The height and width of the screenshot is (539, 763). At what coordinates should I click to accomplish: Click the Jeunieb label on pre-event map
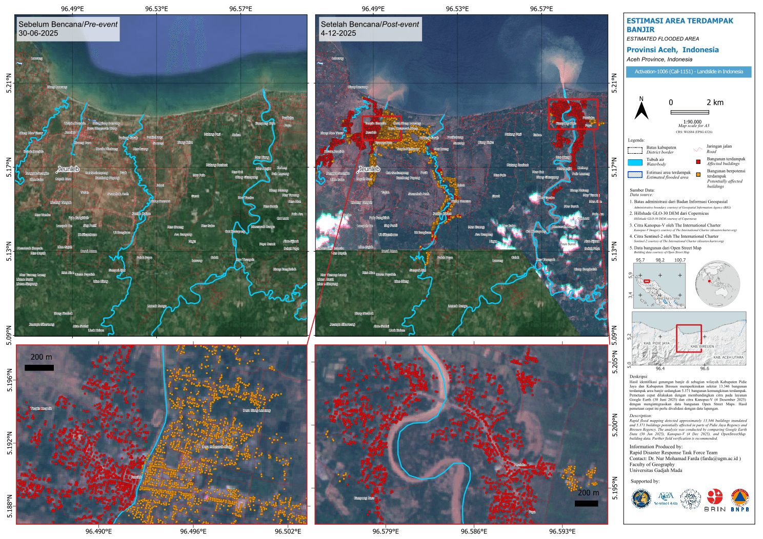pyautogui.click(x=68, y=169)
